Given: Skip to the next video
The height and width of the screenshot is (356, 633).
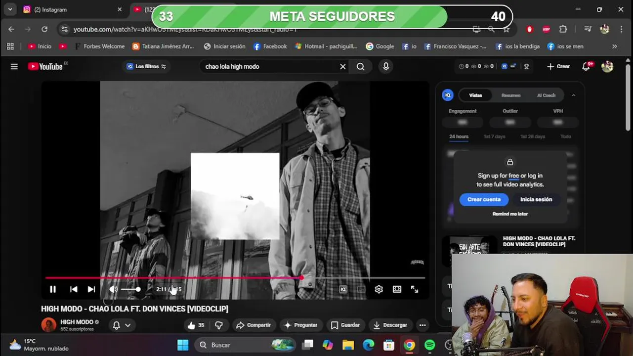Looking at the screenshot, I should tap(91, 289).
